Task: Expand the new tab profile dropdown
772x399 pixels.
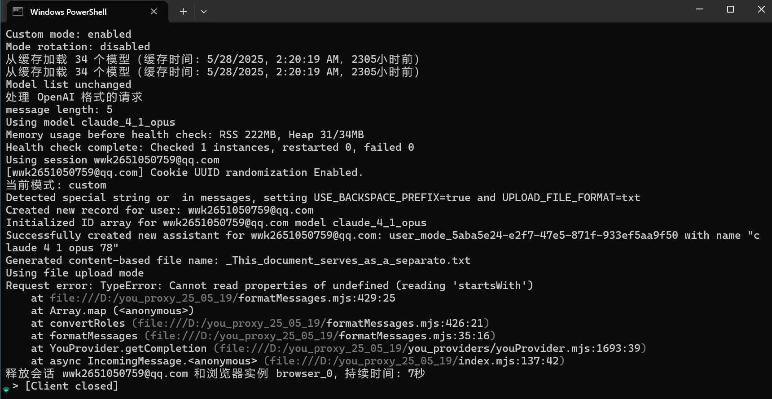Action: (x=204, y=12)
